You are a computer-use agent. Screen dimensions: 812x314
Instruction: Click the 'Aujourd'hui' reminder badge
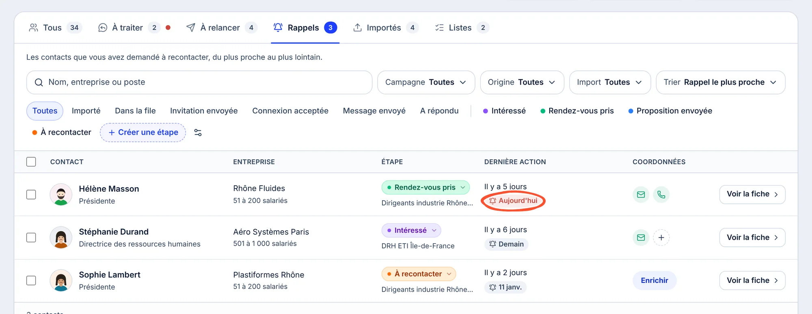[513, 201]
